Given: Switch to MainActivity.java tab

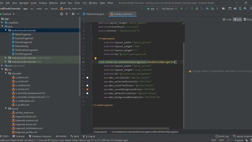Looking at the screenshot, I should click(x=95, y=14).
